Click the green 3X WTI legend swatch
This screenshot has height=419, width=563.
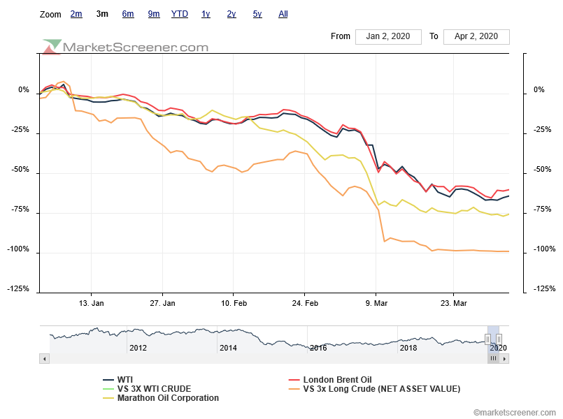[108, 389]
